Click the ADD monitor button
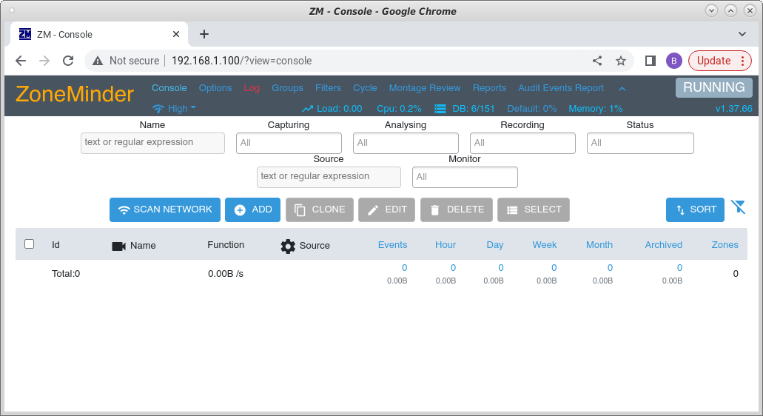This screenshot has height=416, width=763. coord(252,209)
